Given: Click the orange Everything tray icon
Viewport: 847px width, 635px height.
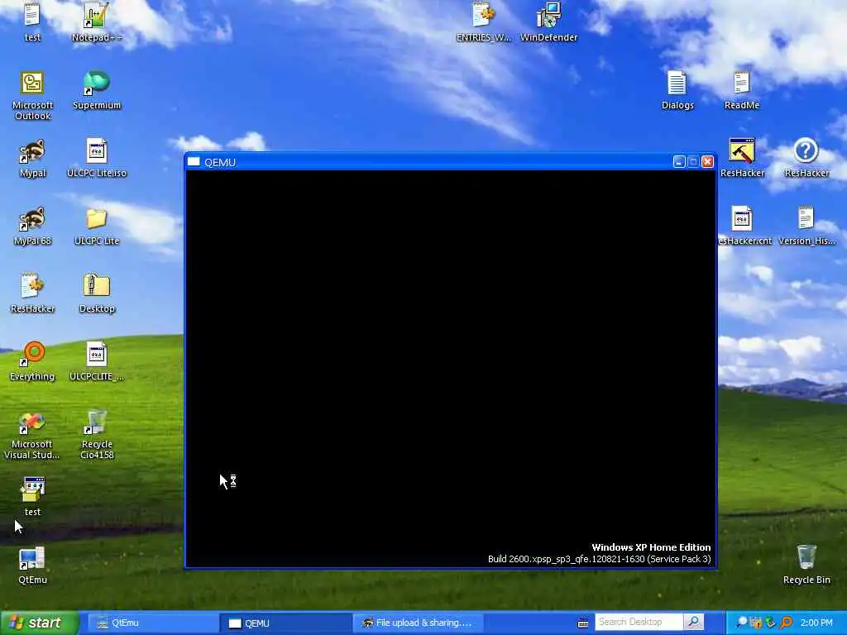Looking at the screenshot, I should pos(787,623).
